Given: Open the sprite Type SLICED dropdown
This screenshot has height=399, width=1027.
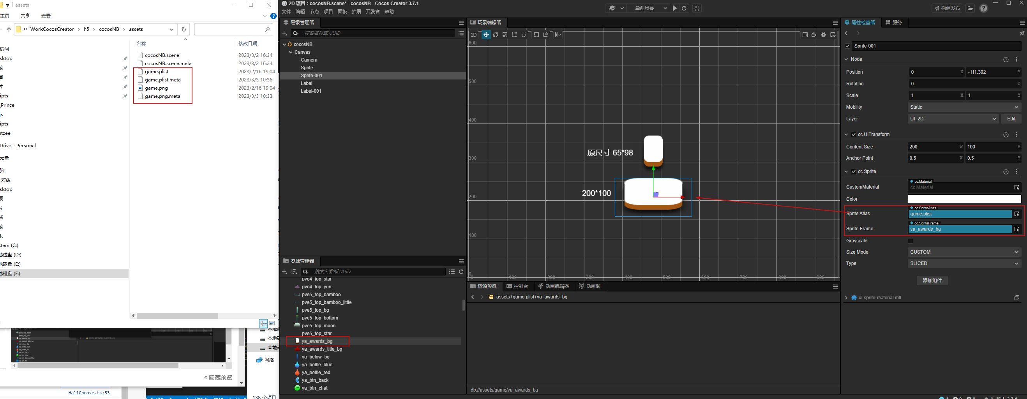Looking at the screenshot, I should (963, 263).
